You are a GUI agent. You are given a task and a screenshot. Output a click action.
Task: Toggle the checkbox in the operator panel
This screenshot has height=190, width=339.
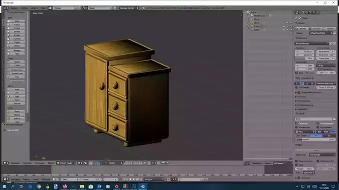click(5, 130)
